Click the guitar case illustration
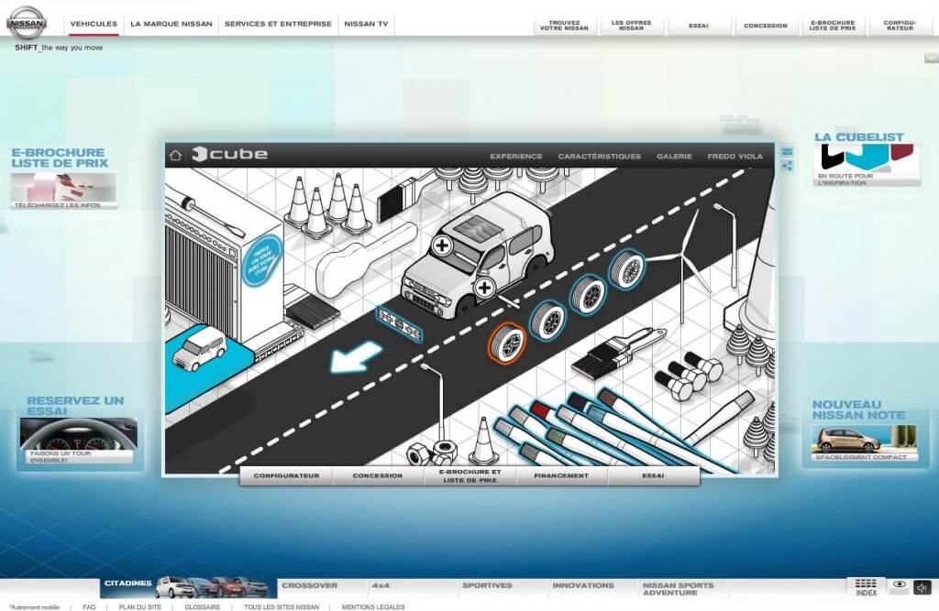939x611 pixels. (x=367, y=259)
